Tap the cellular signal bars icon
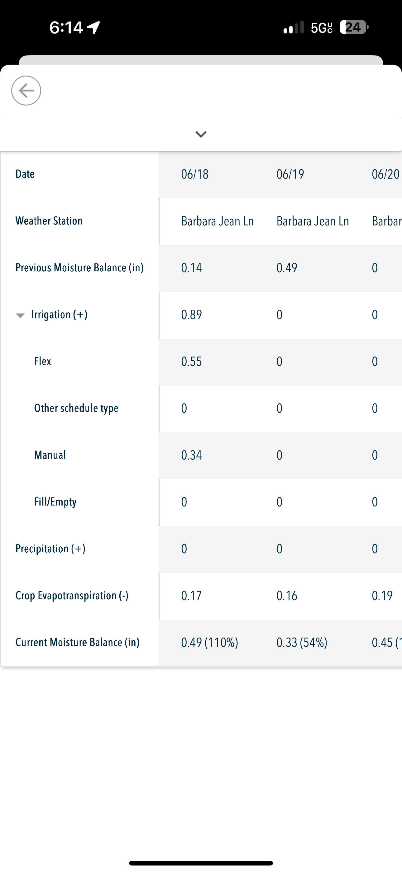The height and width of the screenshot is (873, 402). 294,27
